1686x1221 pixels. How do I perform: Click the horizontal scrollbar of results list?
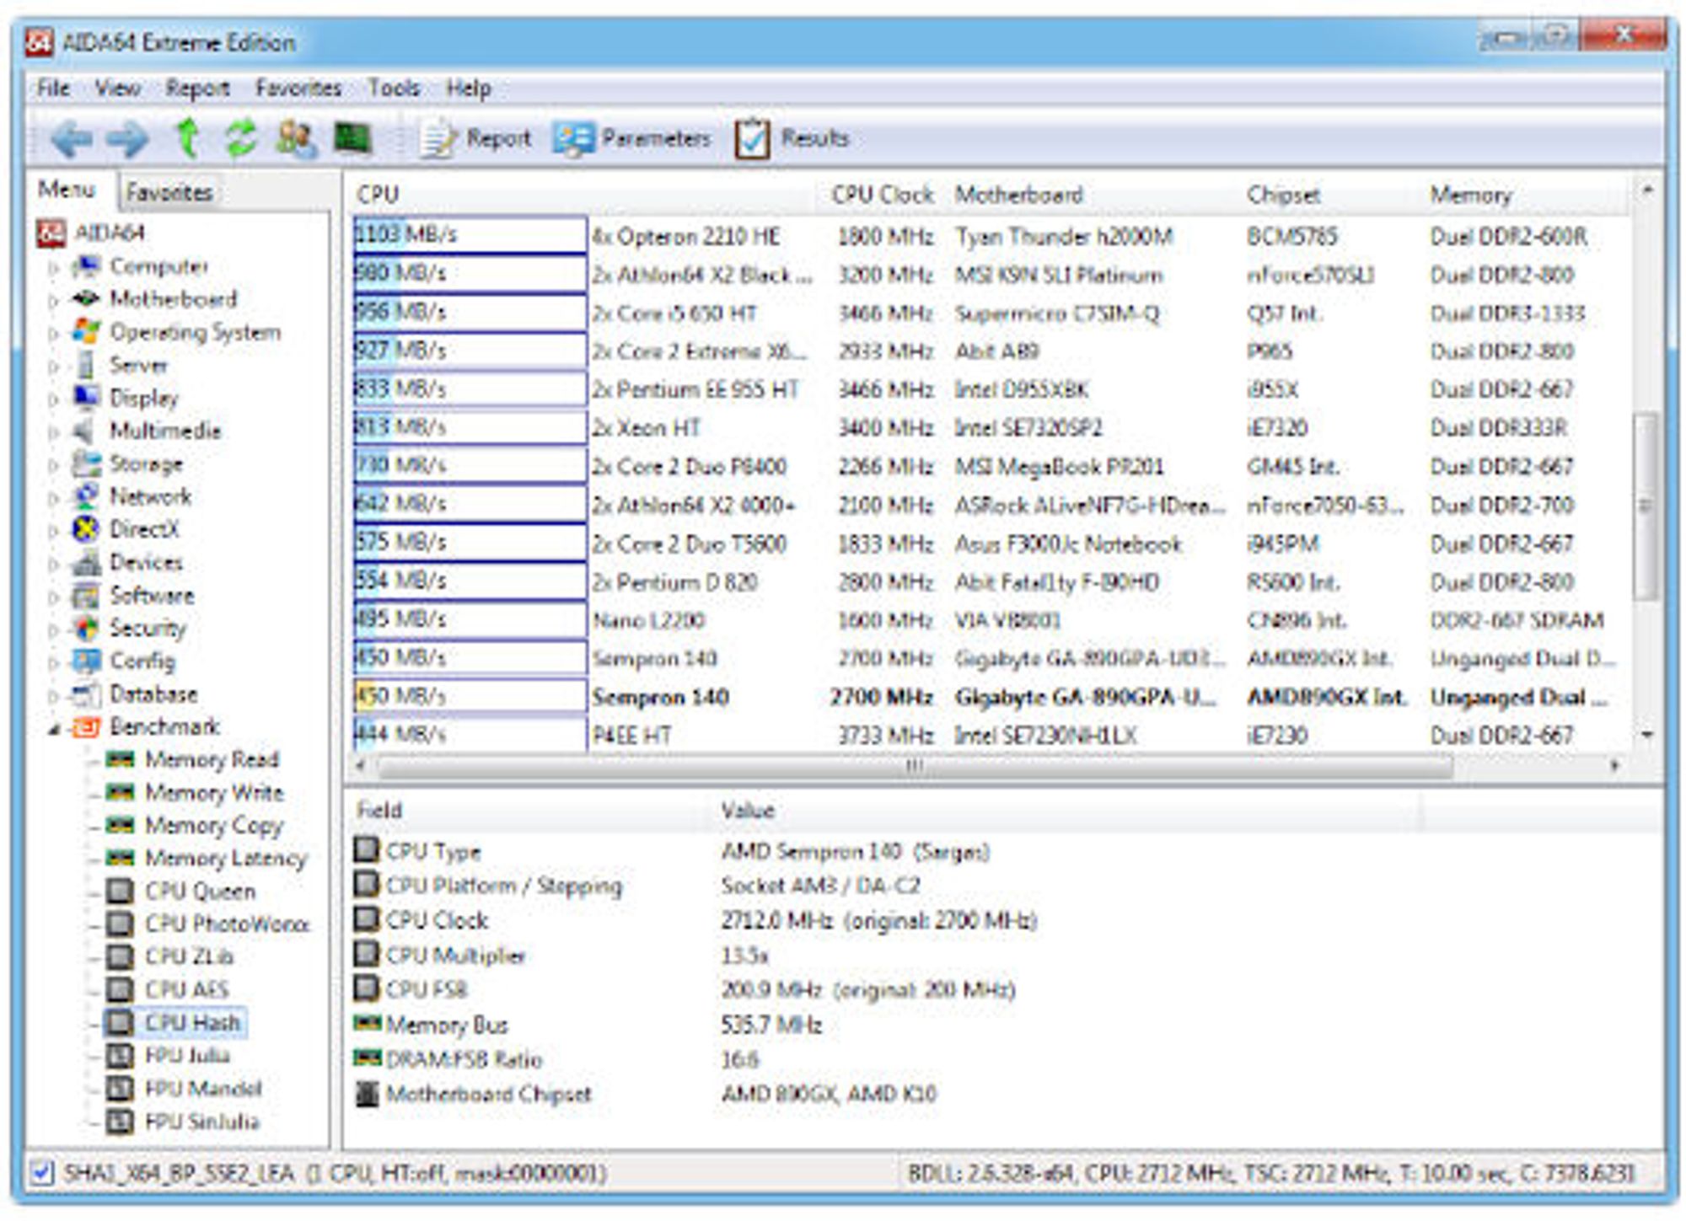[x=915, y=766]
